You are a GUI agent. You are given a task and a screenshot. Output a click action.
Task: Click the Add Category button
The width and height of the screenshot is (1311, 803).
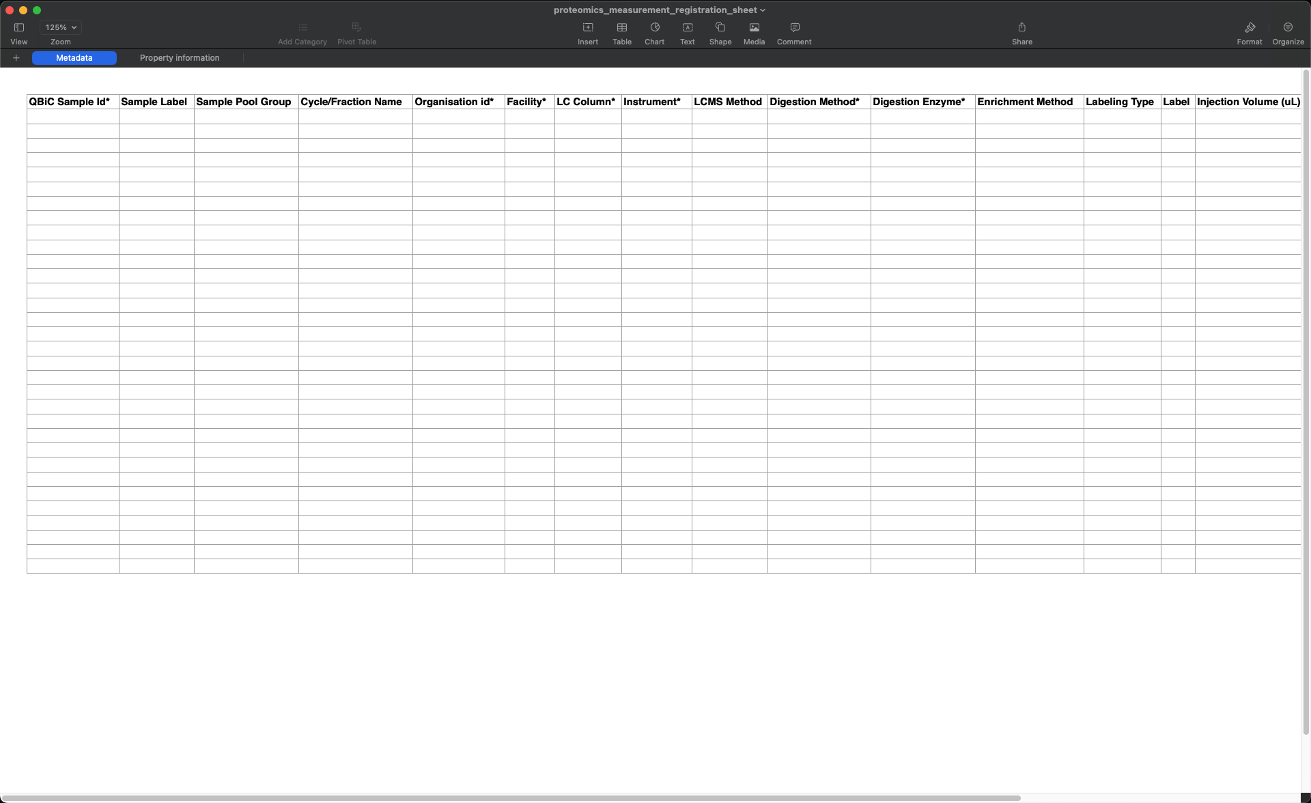point(302,33)
